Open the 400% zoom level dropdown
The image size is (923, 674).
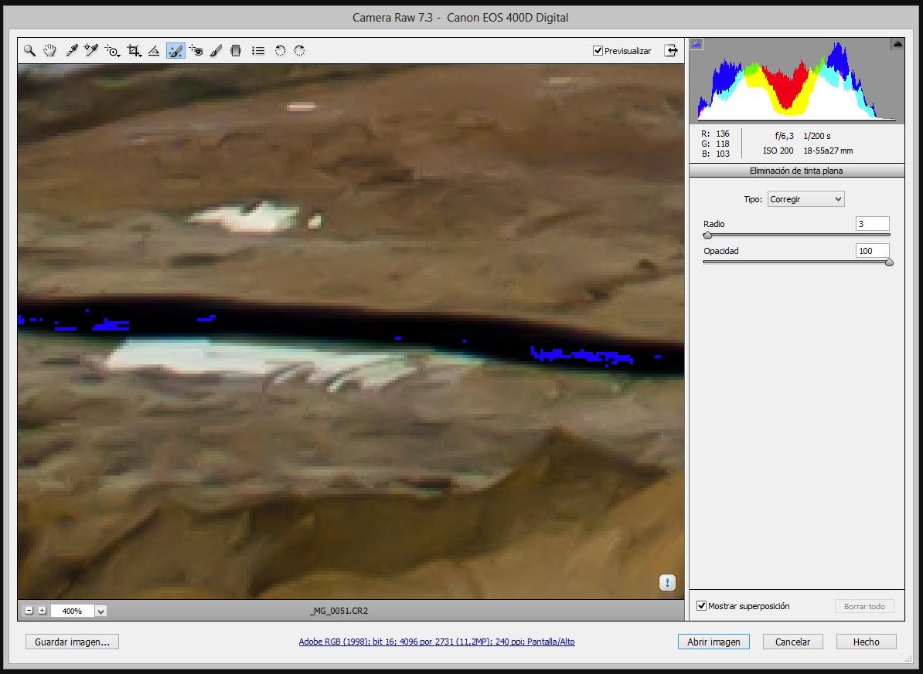tap(100, 611)
